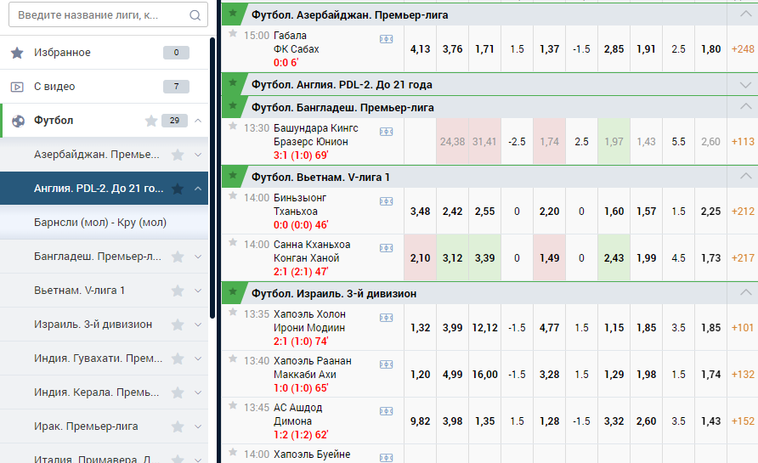Open +248 more markets for Габала
This screenshot has width=758, height=463.
[x=743, y=49]
